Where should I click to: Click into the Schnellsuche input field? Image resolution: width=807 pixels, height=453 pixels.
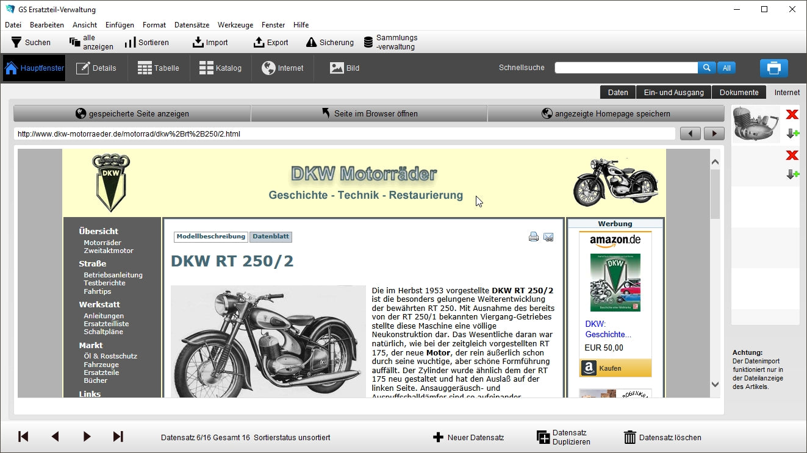[625, 68]
